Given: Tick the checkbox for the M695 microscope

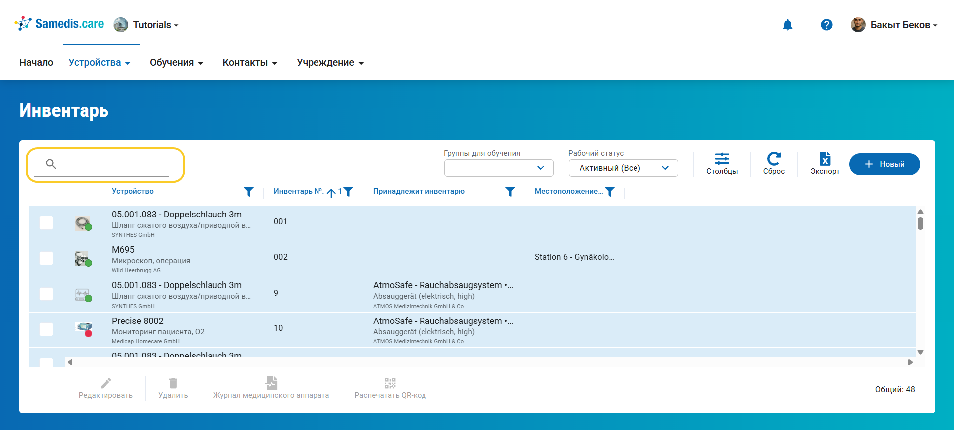Looking at the screenshot, I should click(46, 258).
